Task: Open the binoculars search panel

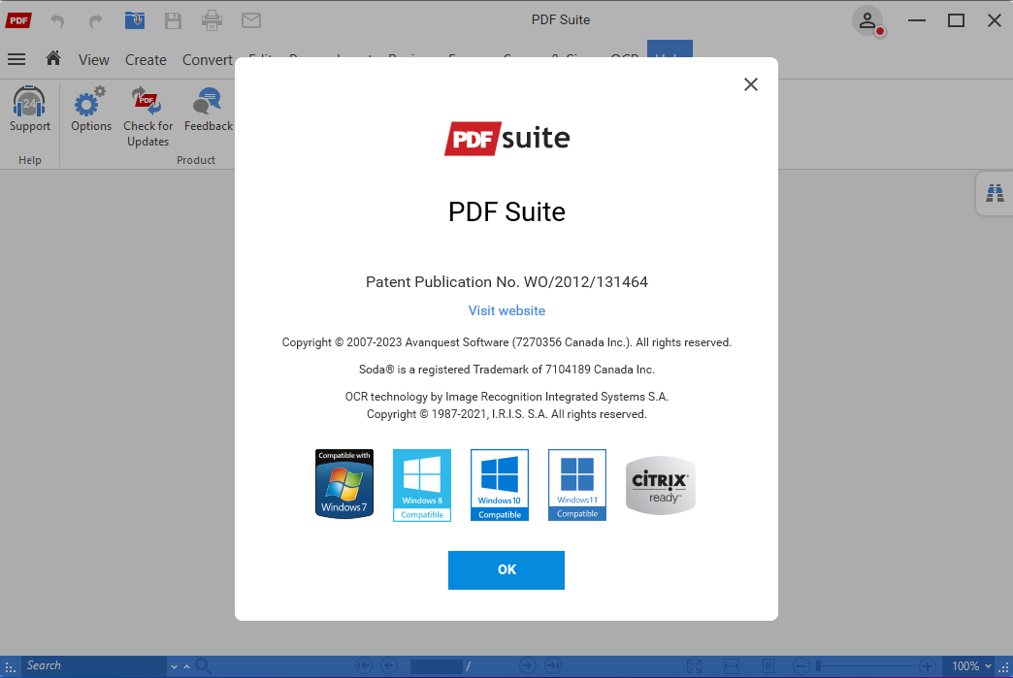Action: 995,193
